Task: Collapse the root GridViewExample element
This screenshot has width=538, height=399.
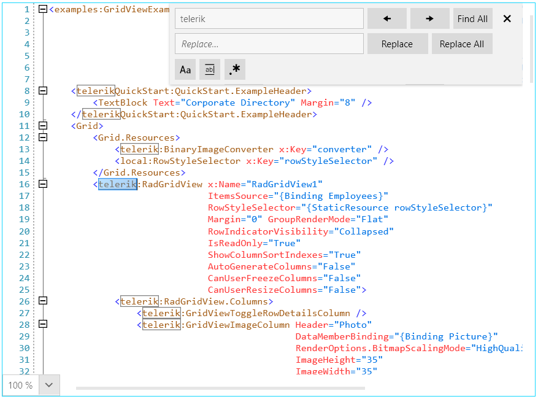Action: tap(42, 9)
